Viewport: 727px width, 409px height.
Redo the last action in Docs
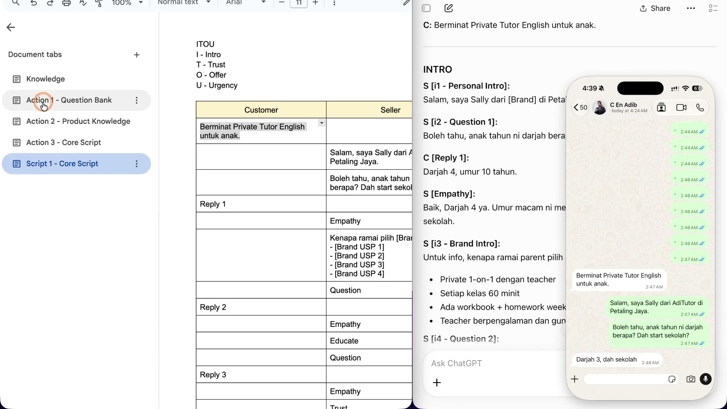[50, 3]
